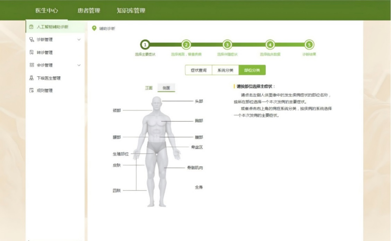Click the stethoscope icon beside 诊断管理

31,40
